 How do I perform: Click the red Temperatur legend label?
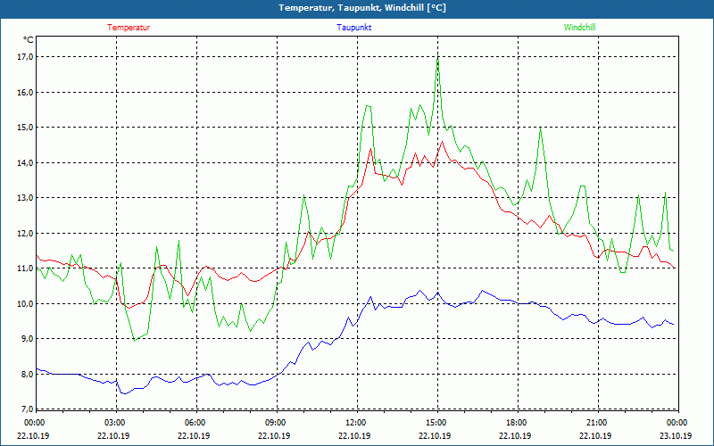pyautogui.click(x=129, y=28)
